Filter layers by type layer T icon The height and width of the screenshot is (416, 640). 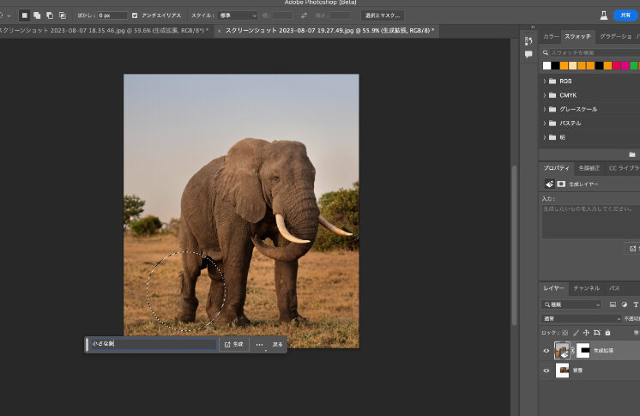click(636, 304)
